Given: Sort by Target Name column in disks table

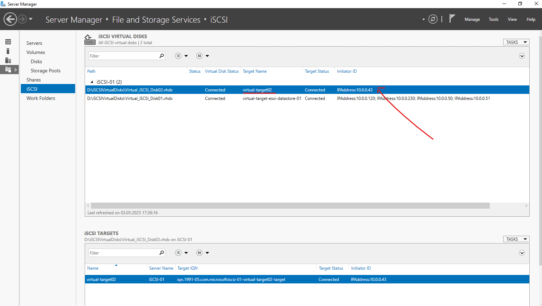Looking at the screenshot, I should pos(254,71).
